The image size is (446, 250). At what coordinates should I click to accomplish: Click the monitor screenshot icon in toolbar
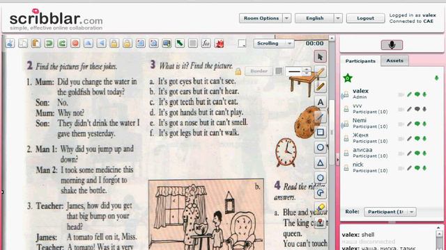[167, 43]
